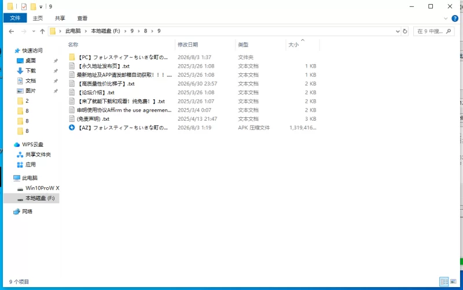Screen dimensions: 463x290
Task: Expand the ribbon chevron
Action: point(446,18)
